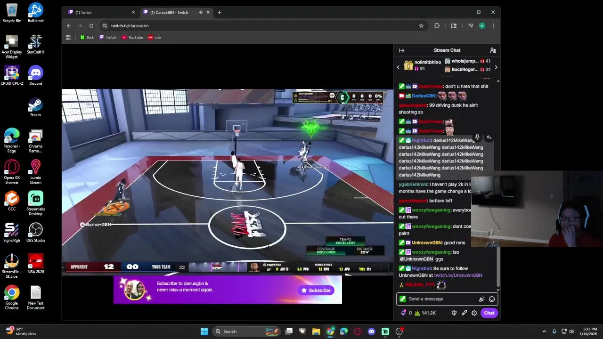Open StreamElements SE.Live desktop icon
The image size is (603, 339).
tap(12, 266)
